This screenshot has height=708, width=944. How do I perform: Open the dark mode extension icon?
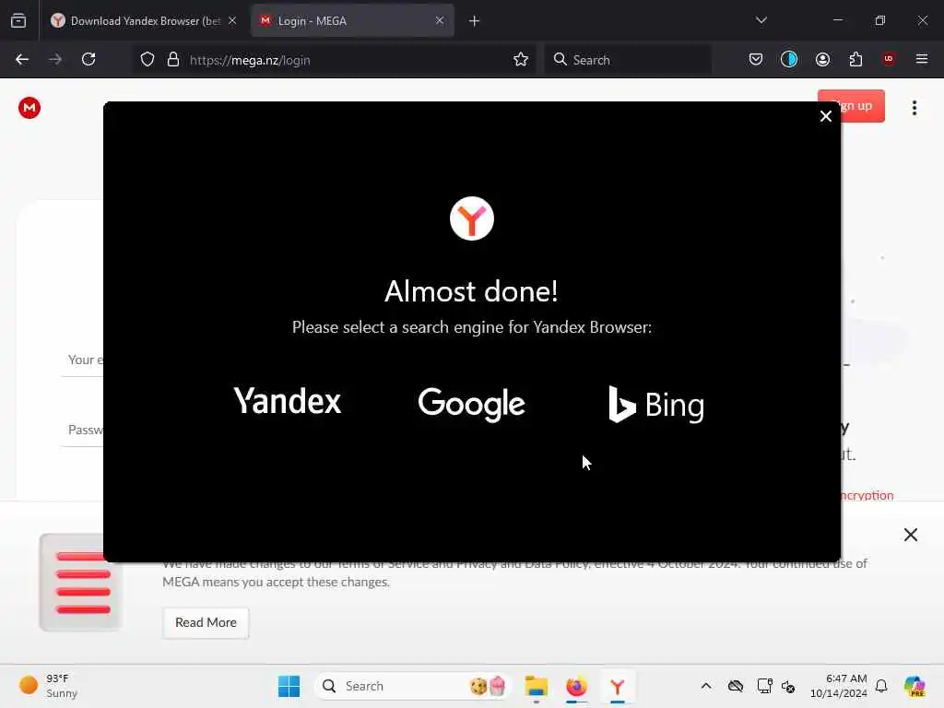click(789, 59)
